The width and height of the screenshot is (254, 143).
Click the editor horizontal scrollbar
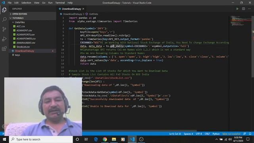click(139, 131)
